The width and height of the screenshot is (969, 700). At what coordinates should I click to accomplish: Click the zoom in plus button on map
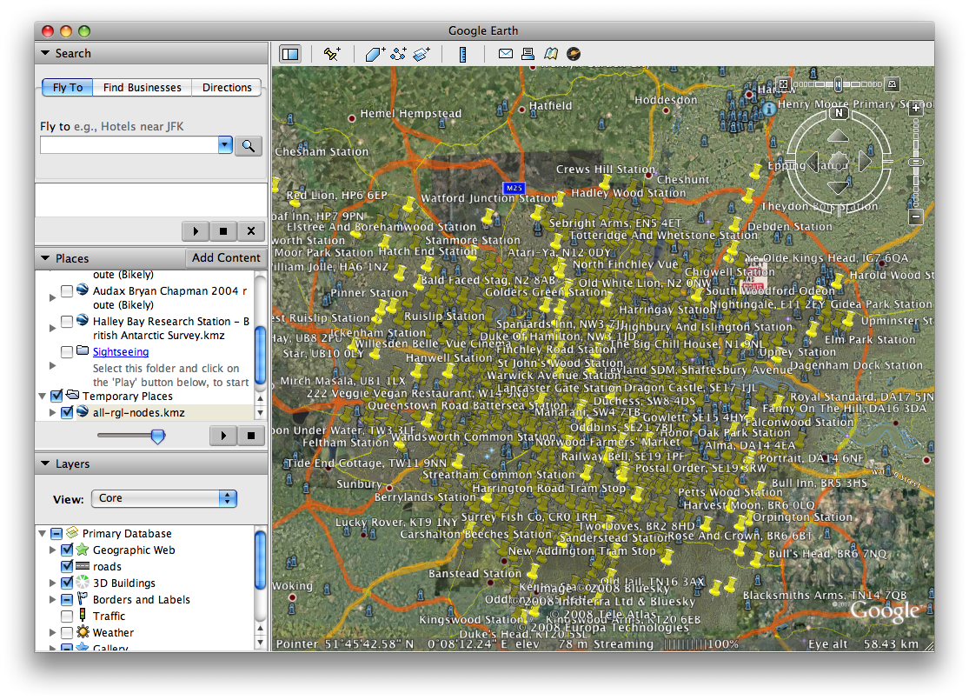point(915,108)
